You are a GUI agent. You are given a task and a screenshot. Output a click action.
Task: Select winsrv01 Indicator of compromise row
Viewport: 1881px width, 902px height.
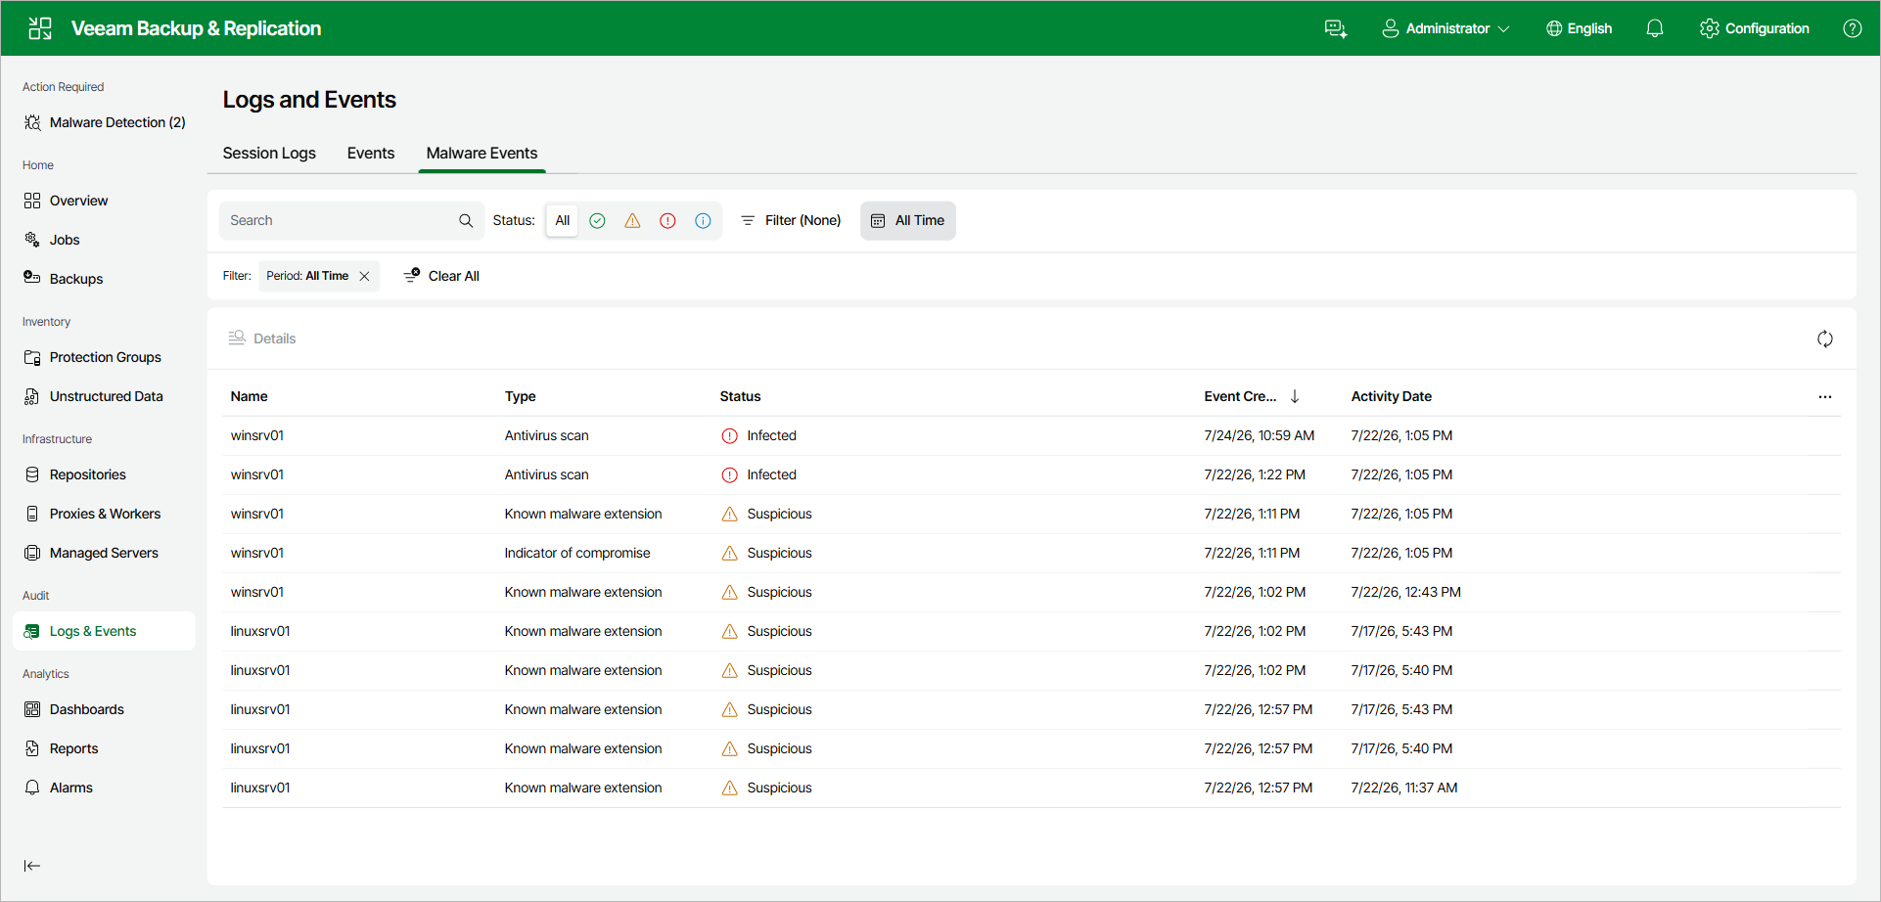[x=1032, y=554]
